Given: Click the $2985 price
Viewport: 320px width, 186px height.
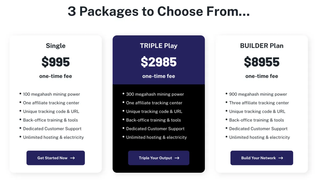Looking at the screenshot, I should pos(159,62).
